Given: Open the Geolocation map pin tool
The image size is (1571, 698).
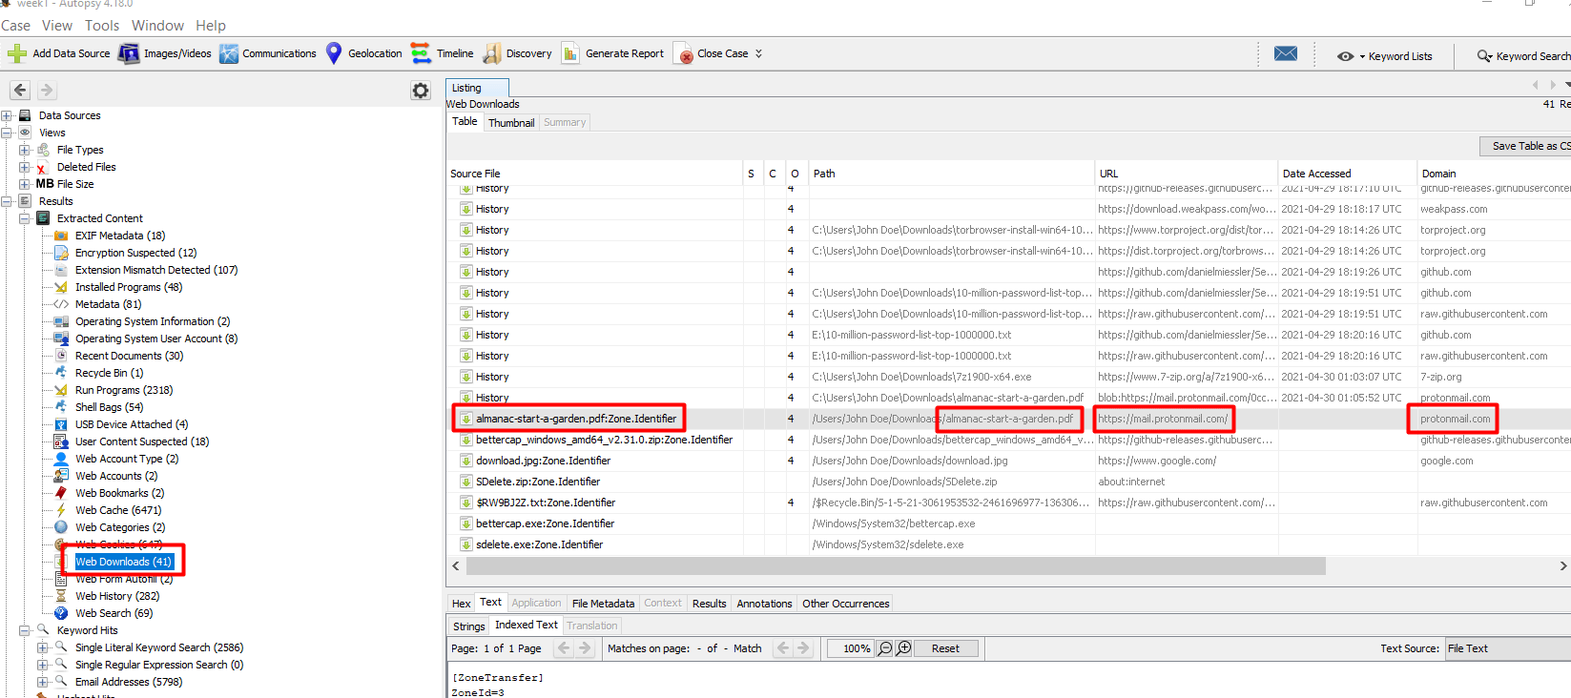Looking at the screenshot, I should (x=334, y=54).
